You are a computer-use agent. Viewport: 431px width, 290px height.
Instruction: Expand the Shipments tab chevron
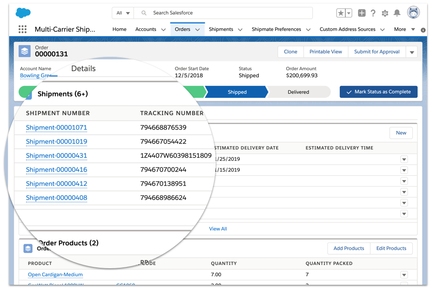tap(240, 30)
